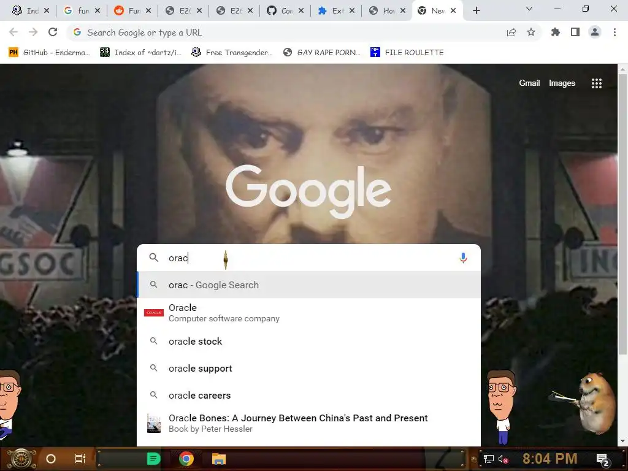Open the Chrome profile avatar menu
The image size is (628, 471).
(595, 32)
